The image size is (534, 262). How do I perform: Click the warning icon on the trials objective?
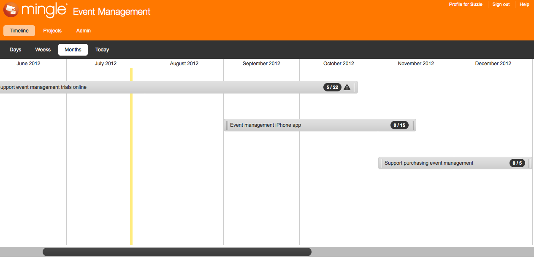pos(347,87)
